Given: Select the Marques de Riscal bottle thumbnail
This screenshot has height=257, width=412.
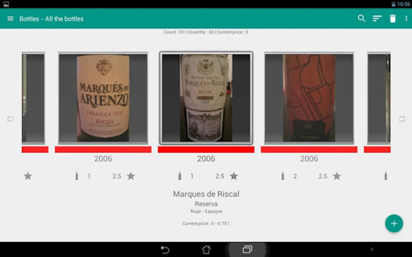Looking at the screenshot, I should (206, 98).
